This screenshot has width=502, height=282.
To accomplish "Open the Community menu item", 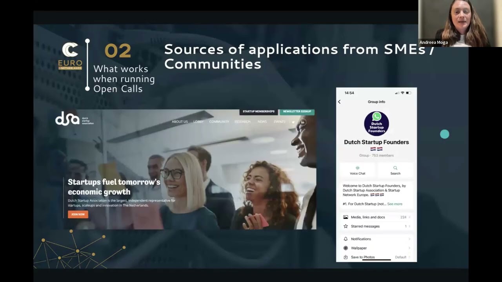I will pos(219,122).
